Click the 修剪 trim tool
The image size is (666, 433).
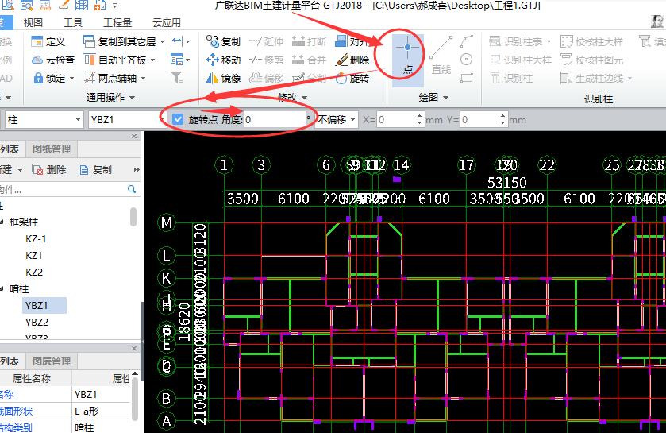point(266,60)
